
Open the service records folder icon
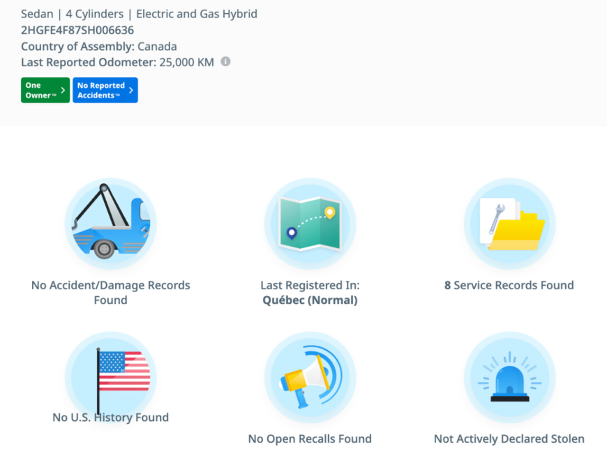509,223
